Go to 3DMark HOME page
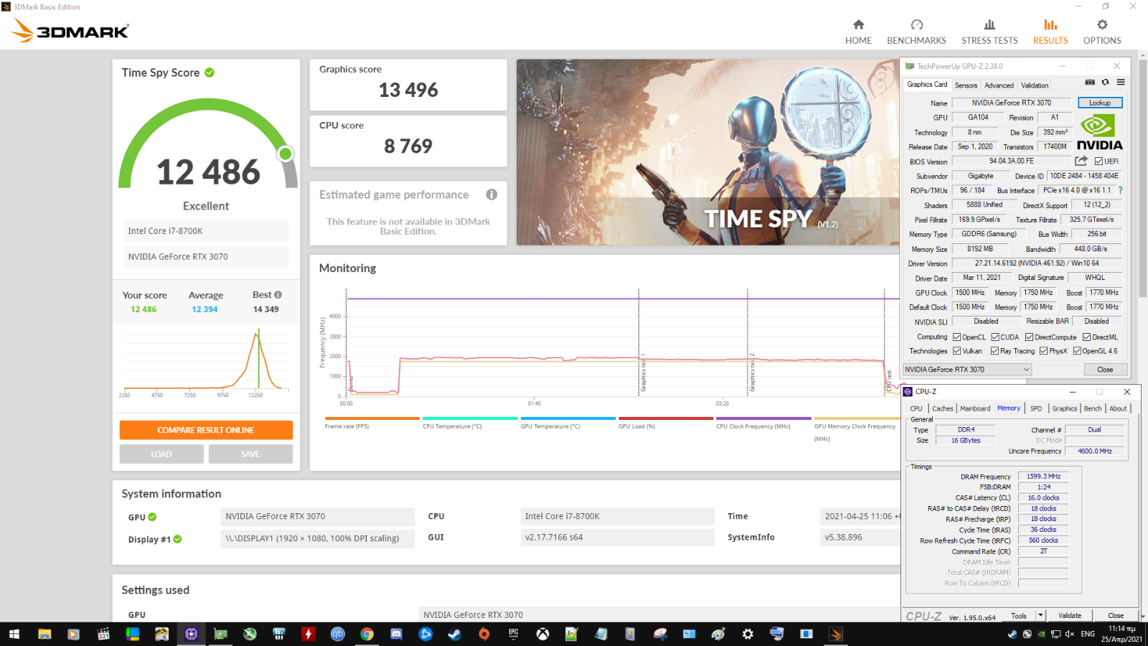 [x=858, y=32]
